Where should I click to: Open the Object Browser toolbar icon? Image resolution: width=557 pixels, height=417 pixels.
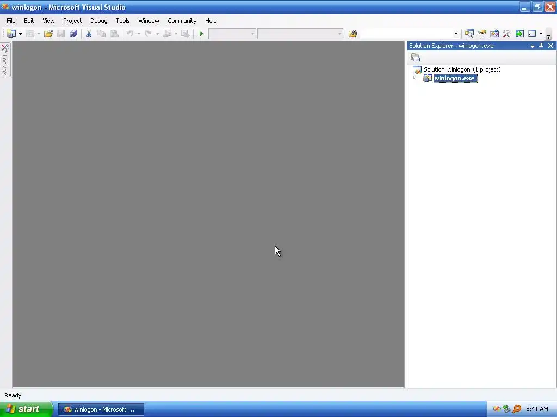point(494,34)
